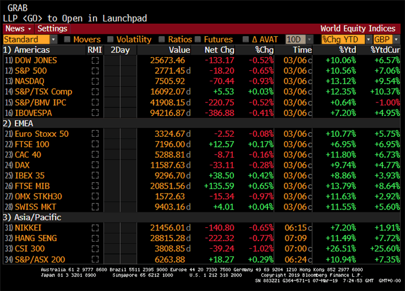This screenshot has height=291, width=405.
Task: Enable the Volatility checkbox
Action: (x=110, y=39)
